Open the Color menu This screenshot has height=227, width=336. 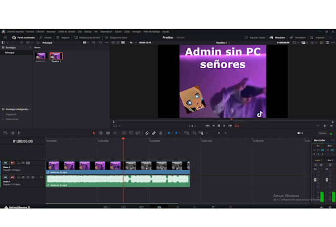tap(127, 32)
